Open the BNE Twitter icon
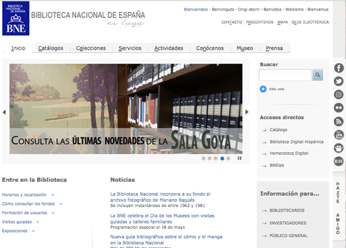Viewport: 346px width, 248px height. pyautogui.click(x=339, y=81)
